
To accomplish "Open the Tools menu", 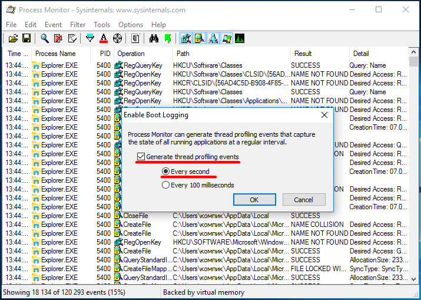I will (102, 25).
